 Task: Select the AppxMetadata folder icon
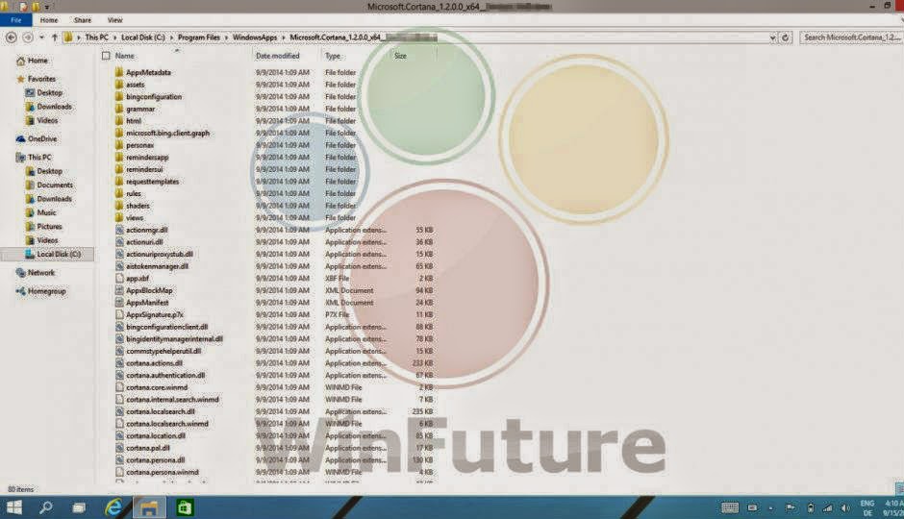tap(119, 72)
